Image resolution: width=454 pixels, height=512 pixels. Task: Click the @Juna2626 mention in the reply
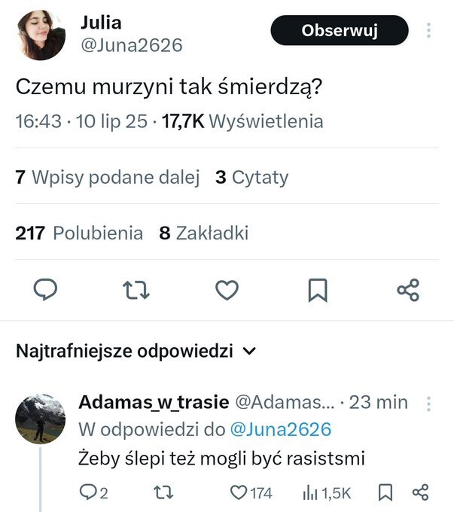[x=280, y=429]
